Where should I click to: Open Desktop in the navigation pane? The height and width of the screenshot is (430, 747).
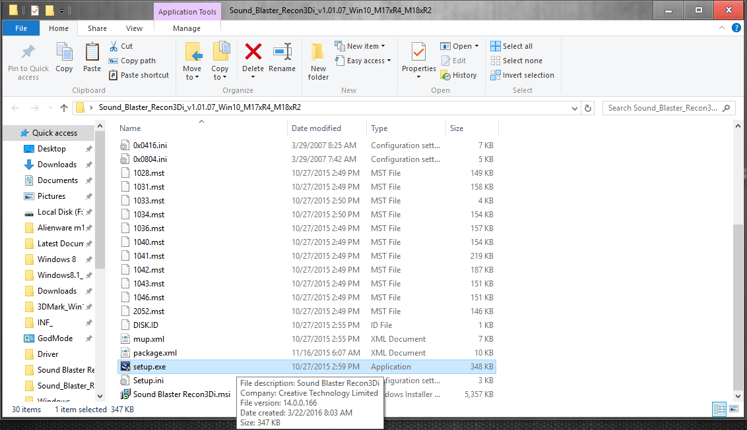(x=51, y=149)
